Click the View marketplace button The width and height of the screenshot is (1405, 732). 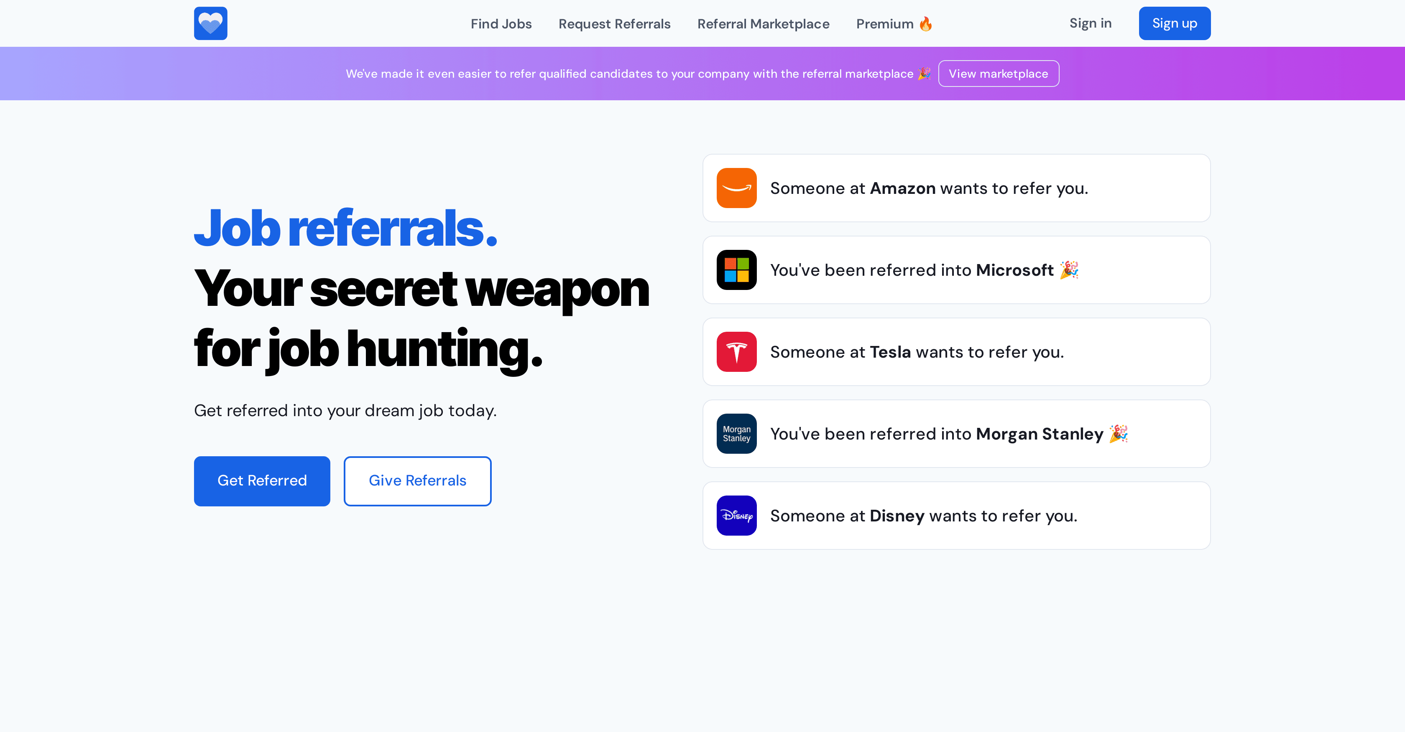coord(999,74)
